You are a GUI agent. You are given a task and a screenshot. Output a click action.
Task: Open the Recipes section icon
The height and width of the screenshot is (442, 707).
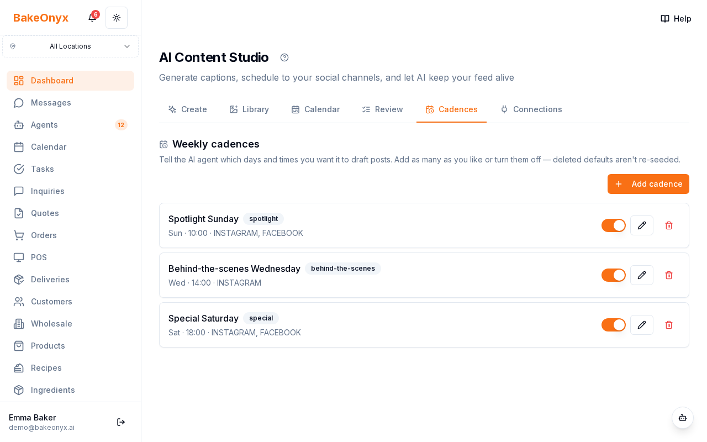pyautogui.click(x=19, y=368)
